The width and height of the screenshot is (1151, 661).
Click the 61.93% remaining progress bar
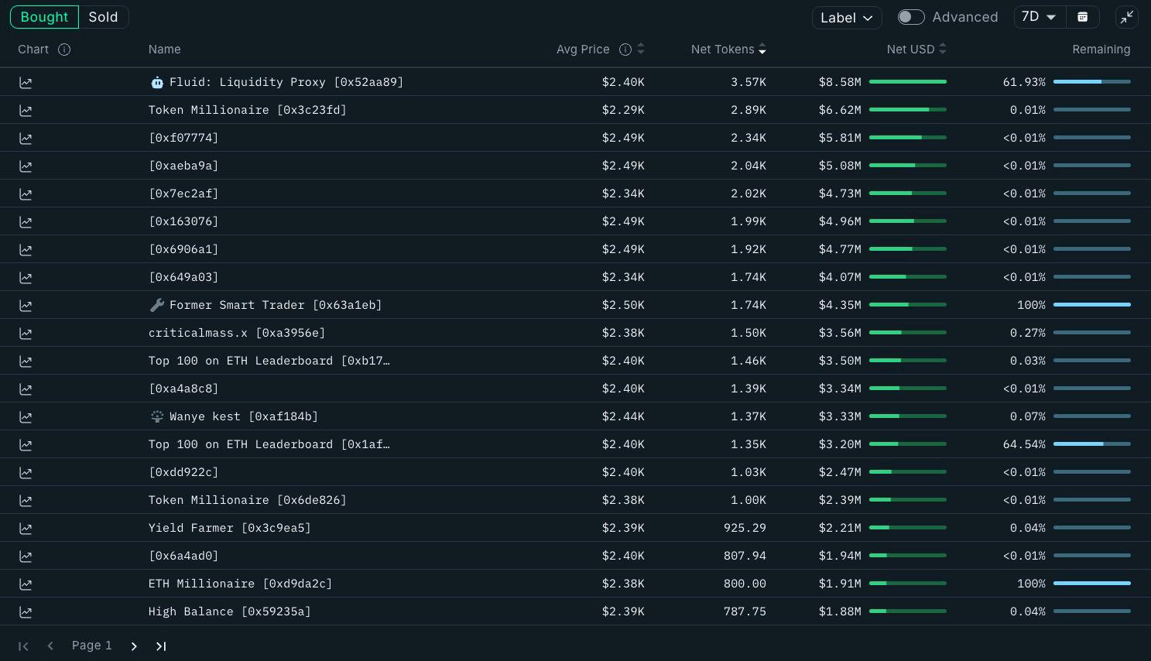pos(1092,82)
